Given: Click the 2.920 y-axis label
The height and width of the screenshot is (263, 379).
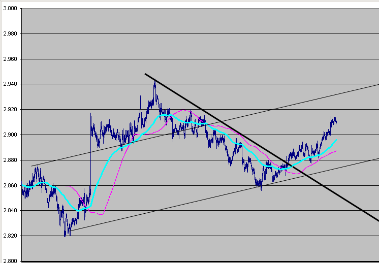Looking at the screenshot, I should click(10, 109).
